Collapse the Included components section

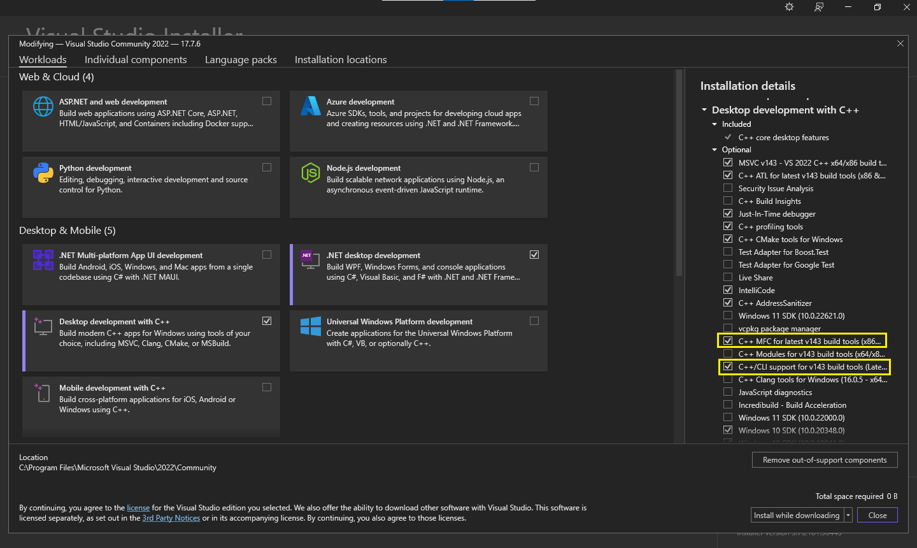click(x=714, y=124)
